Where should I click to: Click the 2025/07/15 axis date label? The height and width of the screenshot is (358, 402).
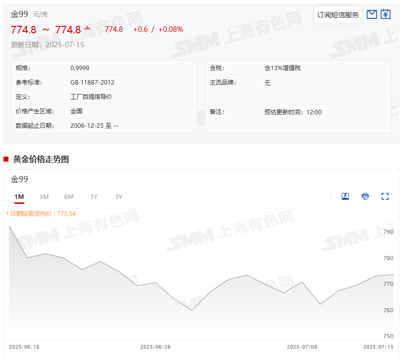click(x=379, y=347)
